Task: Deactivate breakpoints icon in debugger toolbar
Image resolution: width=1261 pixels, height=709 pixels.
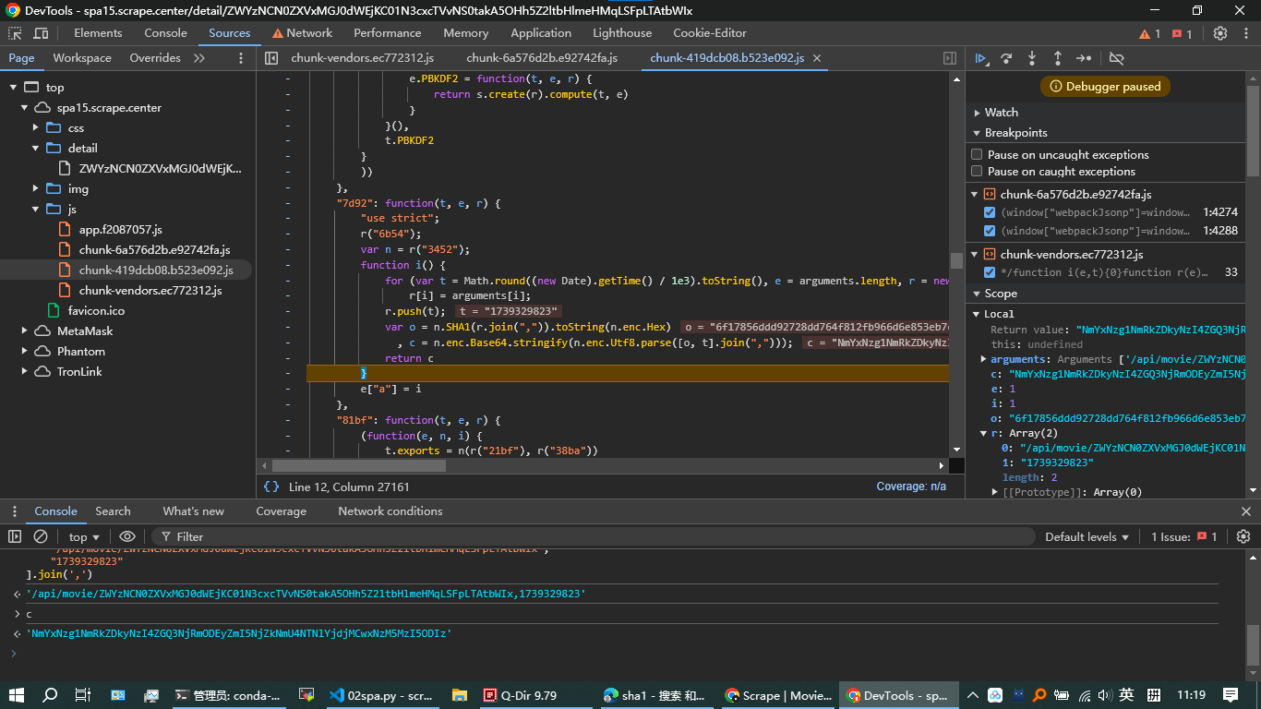Action: coord(1116,58)
